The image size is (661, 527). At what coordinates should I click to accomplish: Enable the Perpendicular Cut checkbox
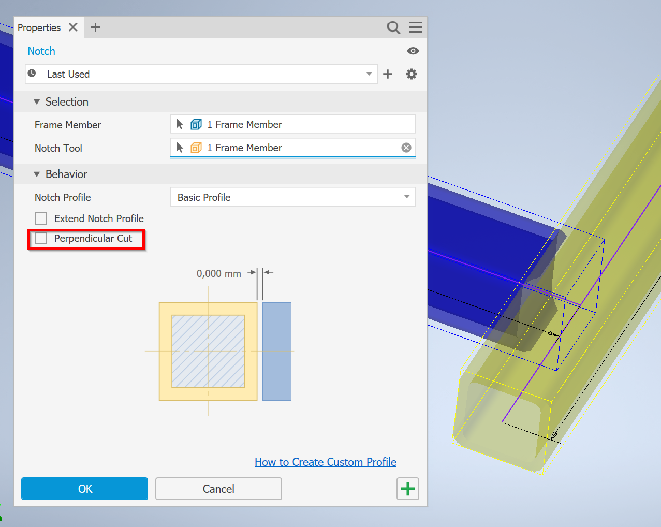tap(40, 238)
